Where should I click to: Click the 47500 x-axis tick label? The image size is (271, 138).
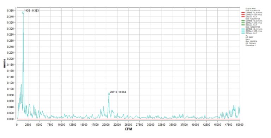coord(229,125)
